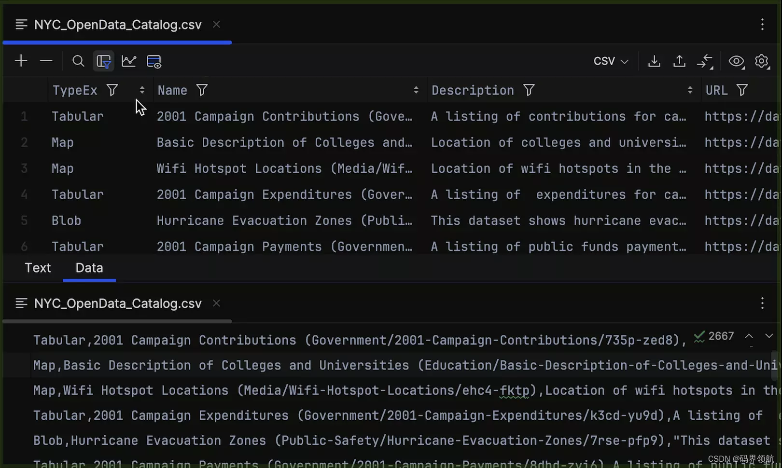Delete row with minus icon

click(46, 61)
